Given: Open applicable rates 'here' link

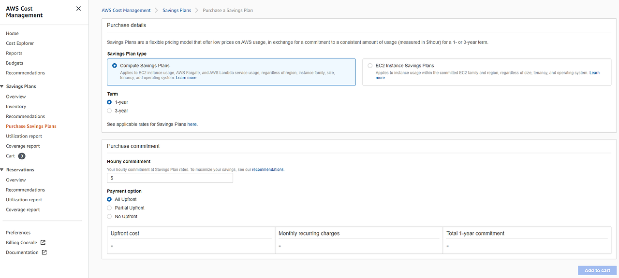Looking at the screenshot, I should coord(192,125).
